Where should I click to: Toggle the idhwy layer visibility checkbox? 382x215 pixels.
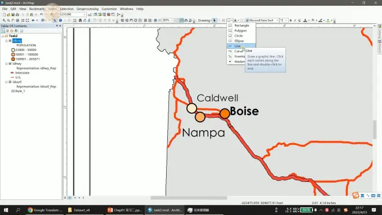click(10, 64)
